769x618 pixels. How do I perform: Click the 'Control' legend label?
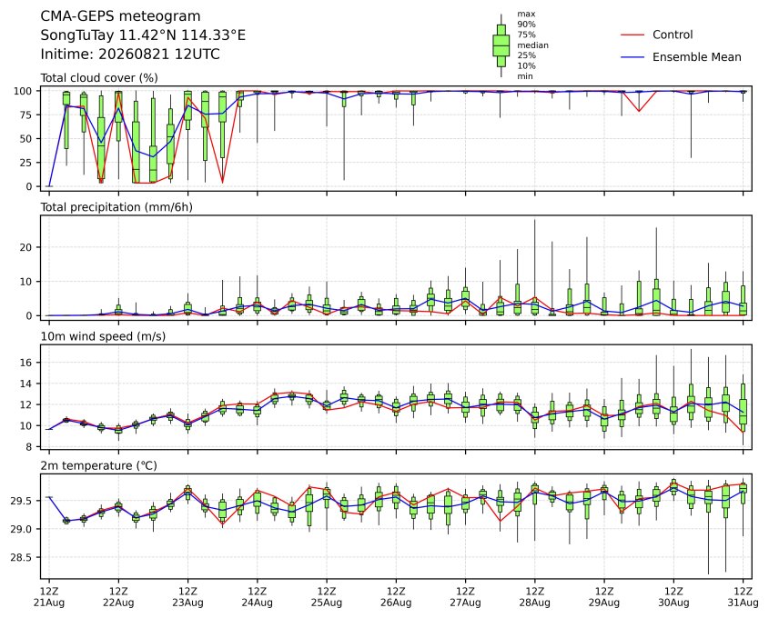[x=673, y=35]
